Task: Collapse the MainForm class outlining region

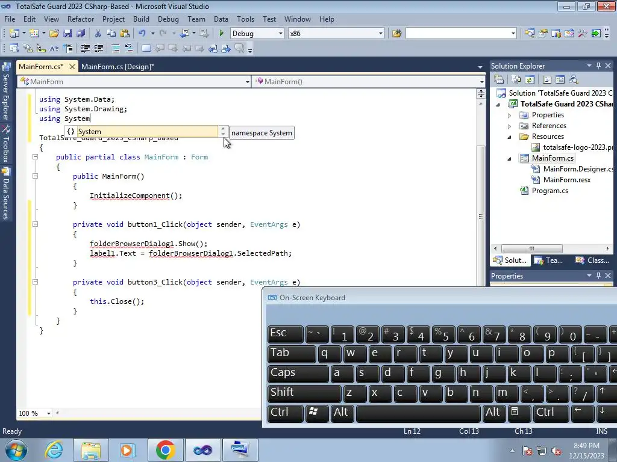Action: pos(35,157)
